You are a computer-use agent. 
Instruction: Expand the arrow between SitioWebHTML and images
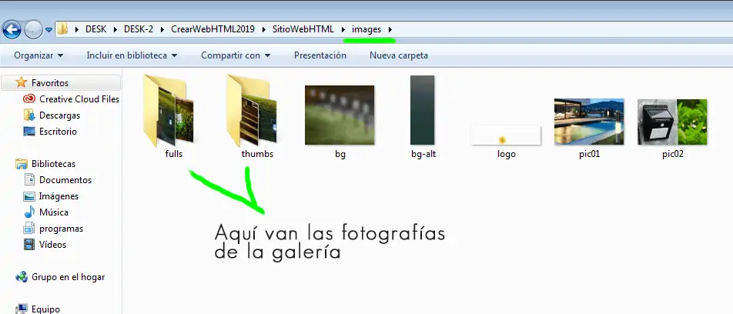343,29
